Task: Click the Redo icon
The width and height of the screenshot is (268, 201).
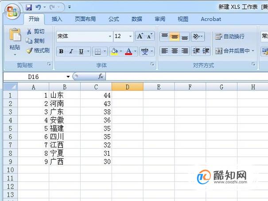Action: tap(52, 7)
